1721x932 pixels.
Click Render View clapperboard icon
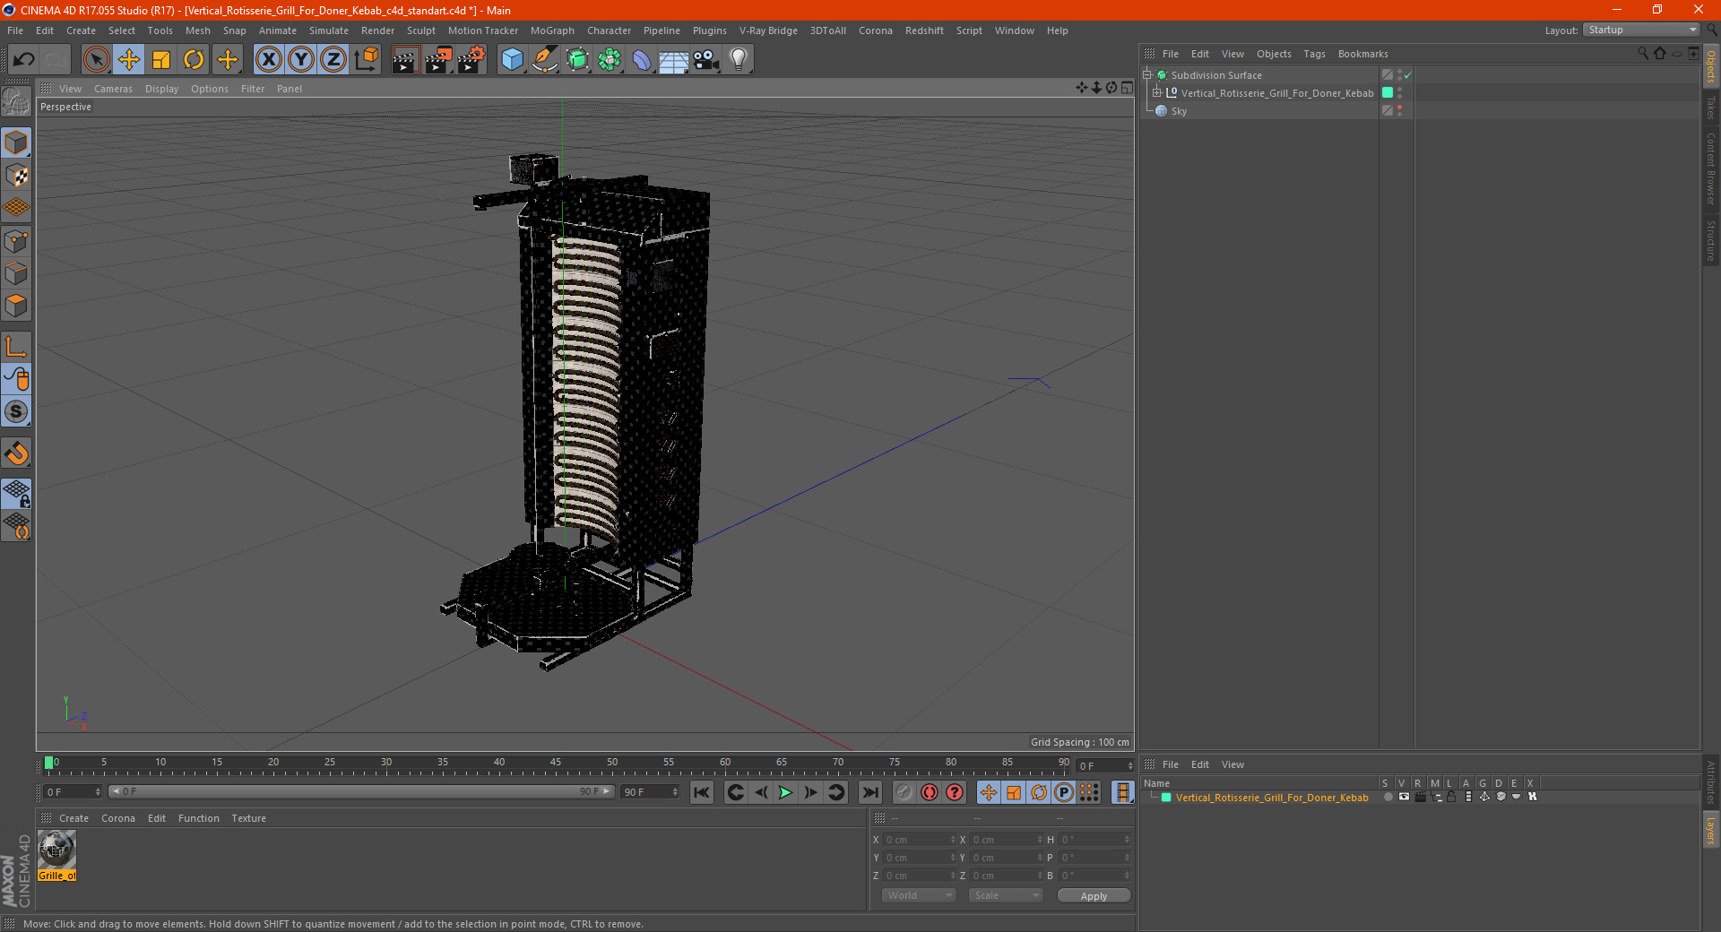[x=405, y=60]
